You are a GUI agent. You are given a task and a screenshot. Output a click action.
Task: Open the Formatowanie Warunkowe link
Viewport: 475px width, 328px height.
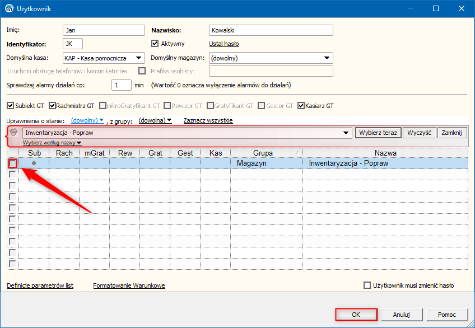pyautogui.click(x=129, y=285)
